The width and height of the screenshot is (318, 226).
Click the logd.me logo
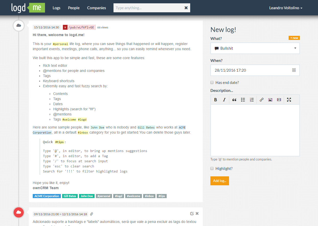click(28, 8)
